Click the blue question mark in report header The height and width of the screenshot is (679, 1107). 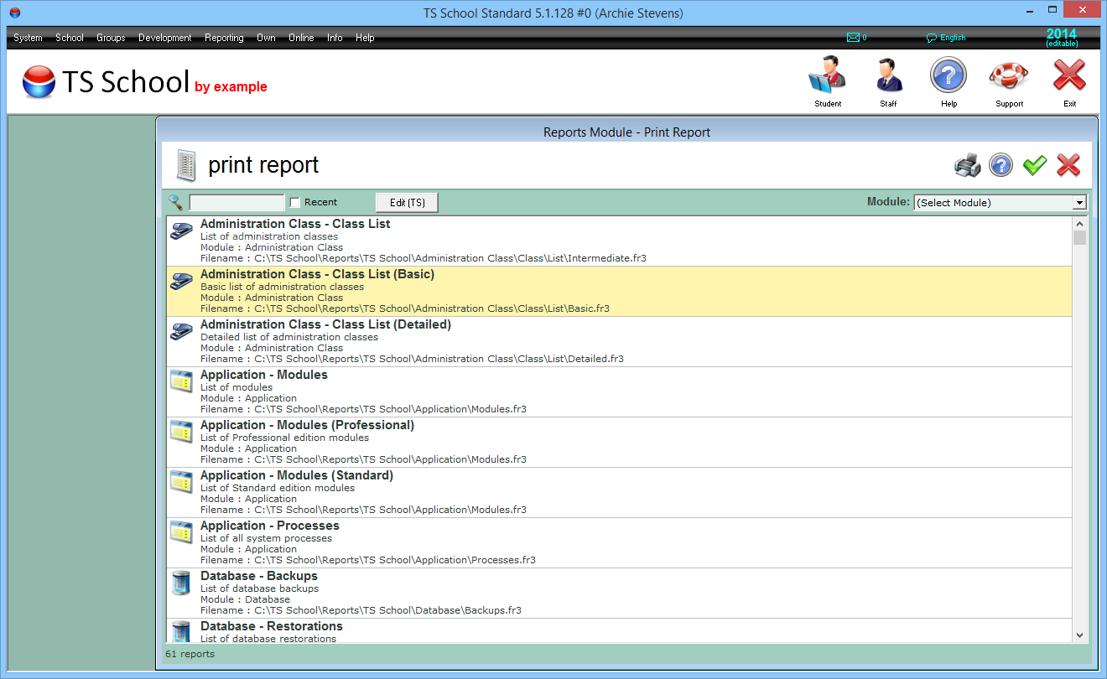[1001, 165]
